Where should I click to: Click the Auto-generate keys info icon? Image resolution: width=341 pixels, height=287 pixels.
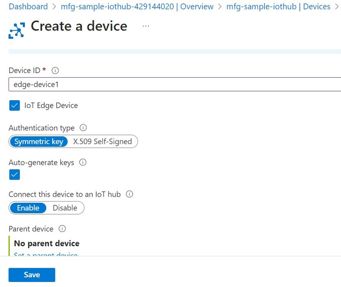tap(82, 162)
